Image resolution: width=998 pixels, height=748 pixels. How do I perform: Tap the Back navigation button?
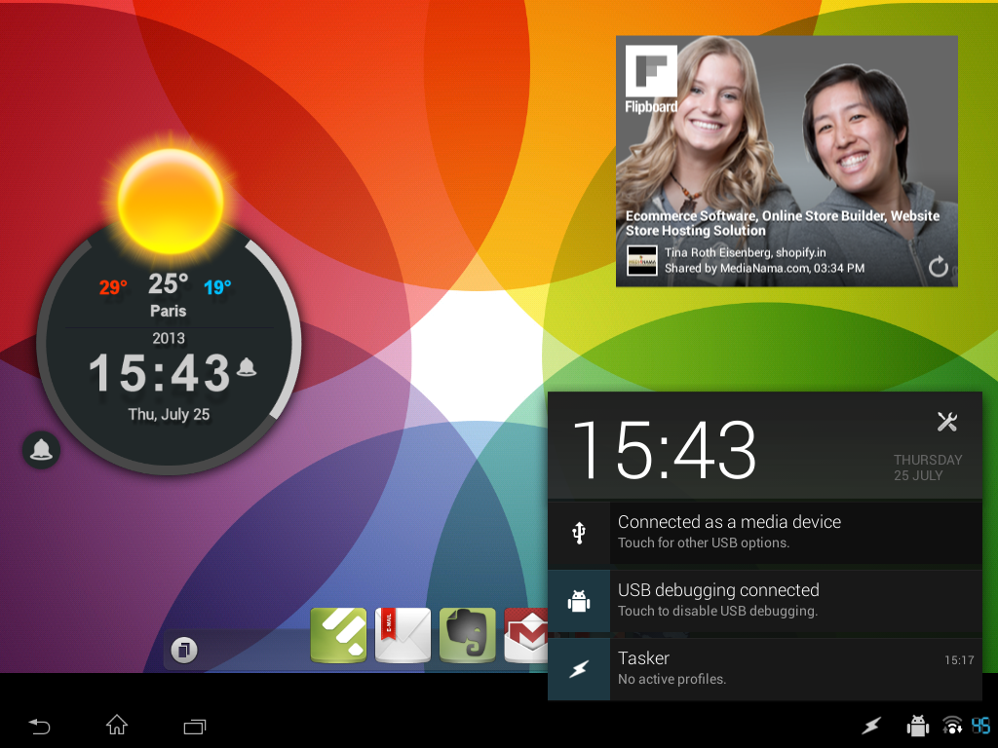click(x=39, y=726)
